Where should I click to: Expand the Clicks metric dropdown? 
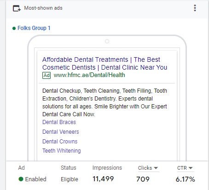point(148,168)
